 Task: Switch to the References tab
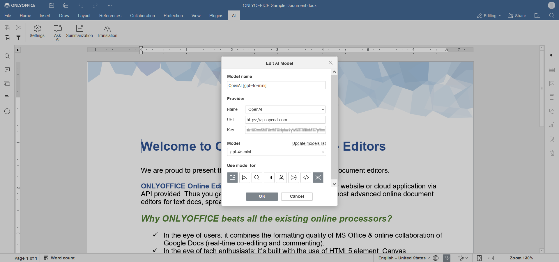(110, 16)
